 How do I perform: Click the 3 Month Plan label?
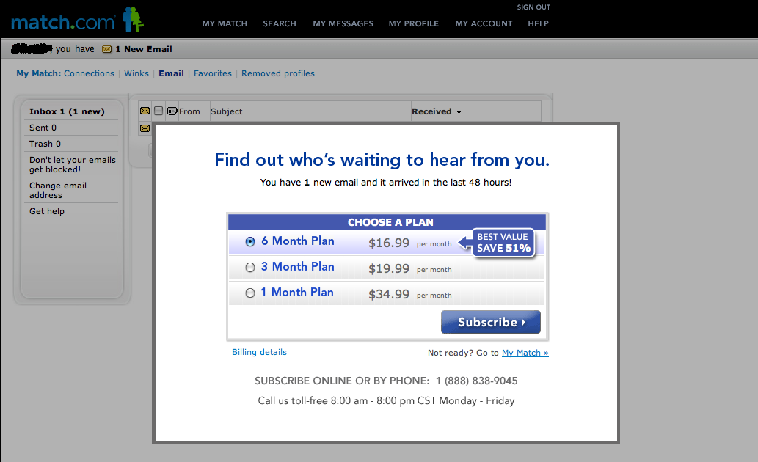point(298,266)
